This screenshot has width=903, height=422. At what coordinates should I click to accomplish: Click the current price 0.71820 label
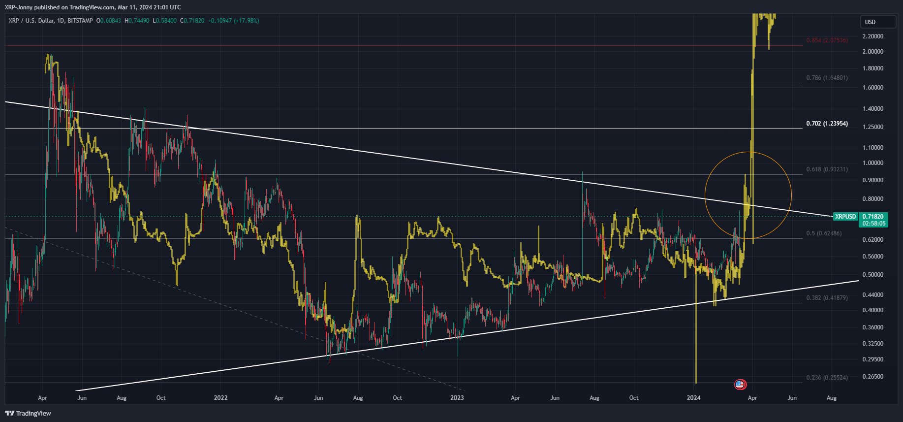point(873,217)
